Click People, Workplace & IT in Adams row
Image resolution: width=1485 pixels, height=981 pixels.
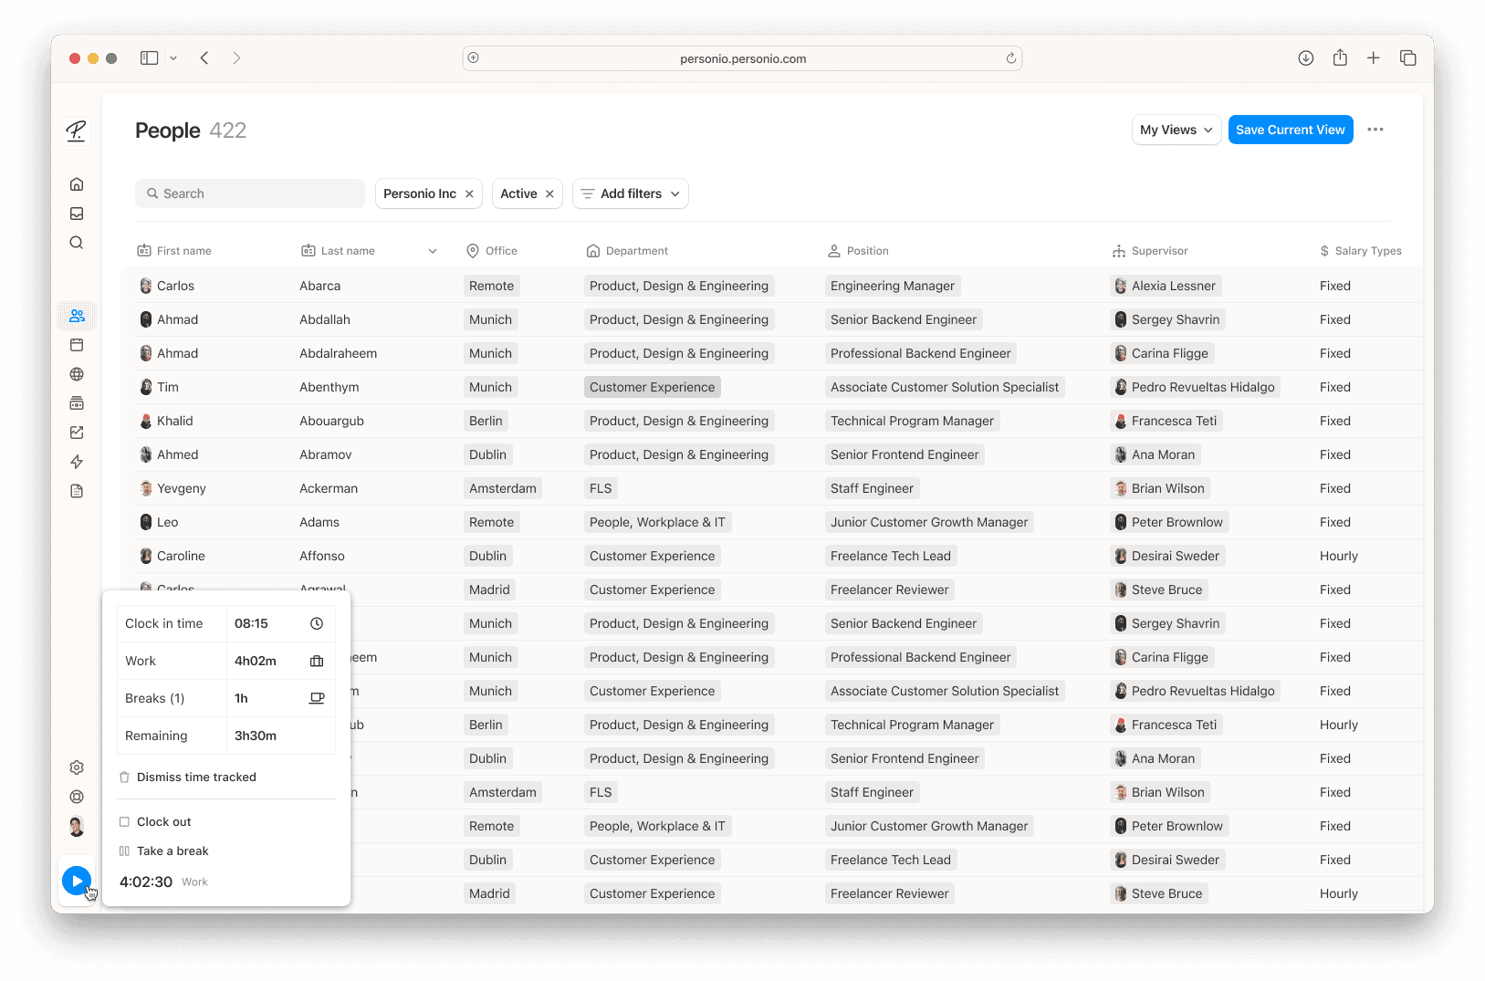point(657,522)
